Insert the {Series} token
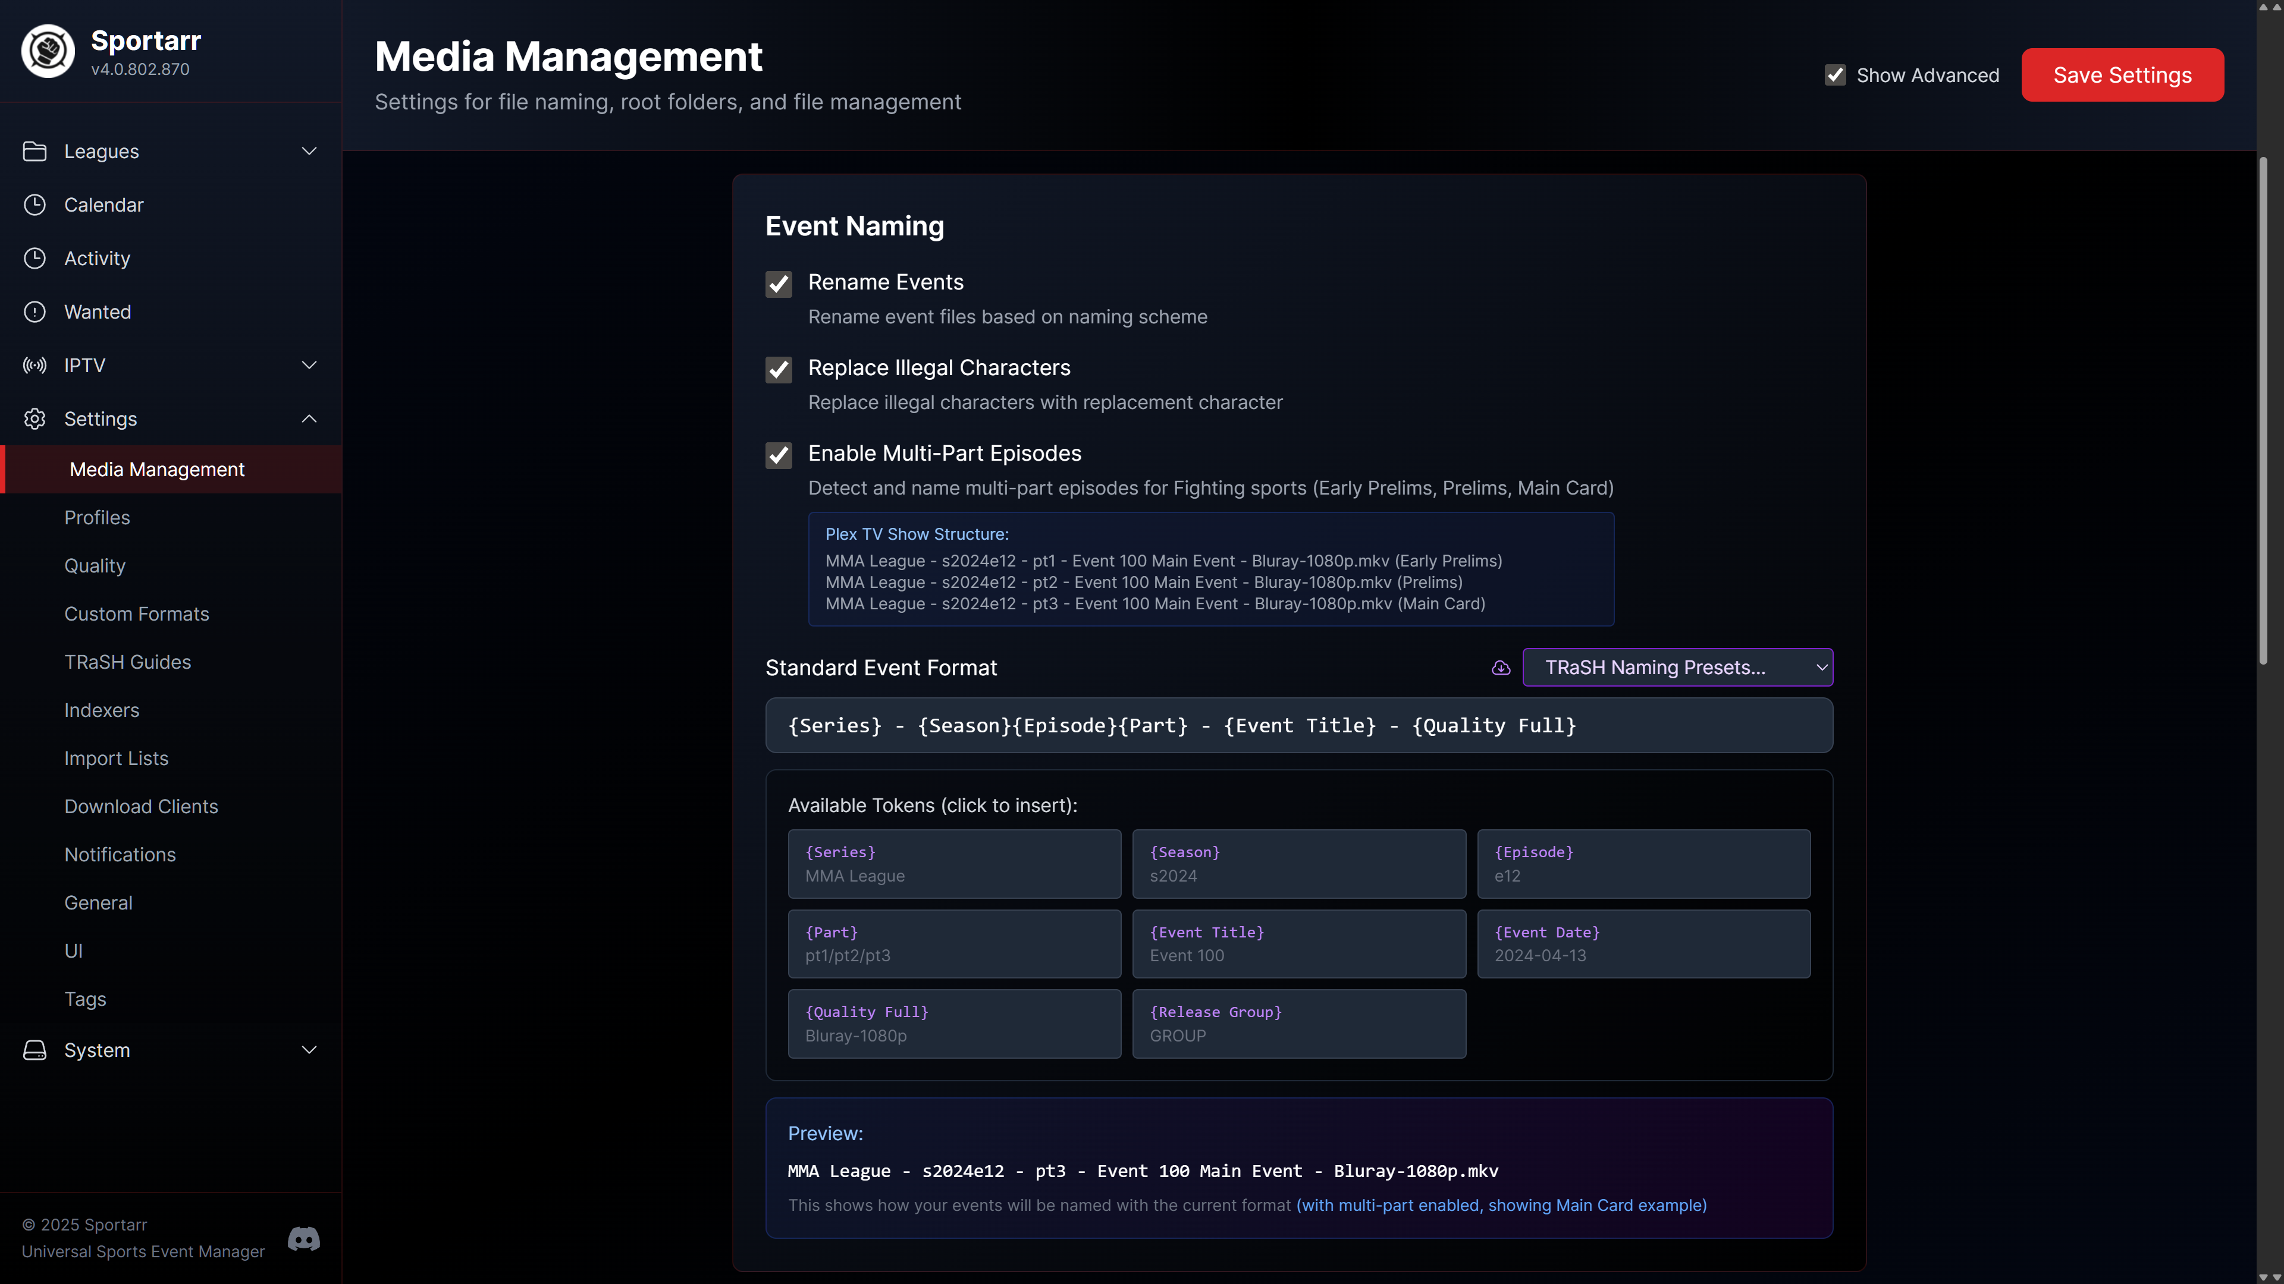Image resolution: width=2284 pixels, height=1284 pixels. [954, 864]
